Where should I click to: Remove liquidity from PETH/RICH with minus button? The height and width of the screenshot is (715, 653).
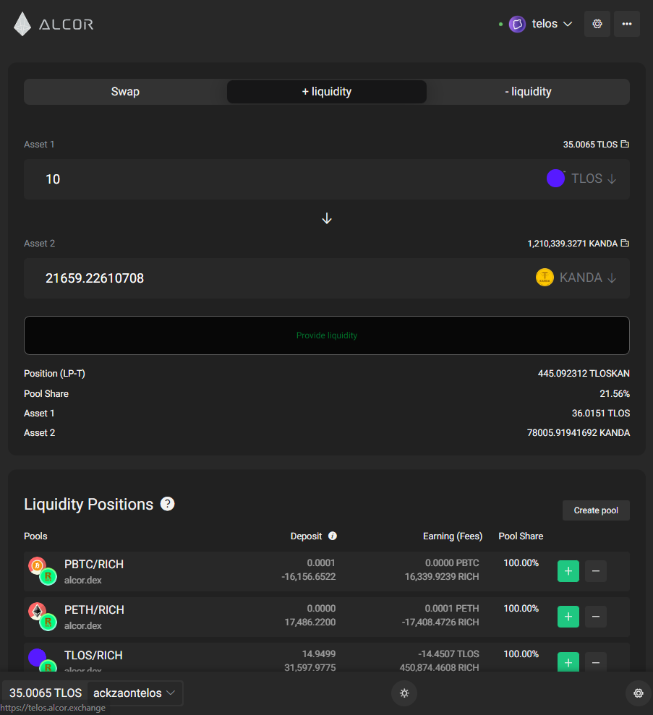tap(596, 617)
